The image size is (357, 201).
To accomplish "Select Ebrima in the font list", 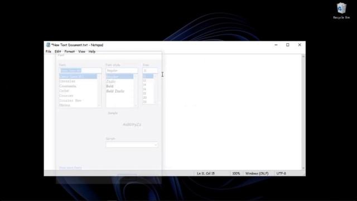I will click(x=65, y=105).
